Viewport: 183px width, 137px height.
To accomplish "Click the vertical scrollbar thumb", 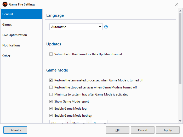I will tap(180, 48).
